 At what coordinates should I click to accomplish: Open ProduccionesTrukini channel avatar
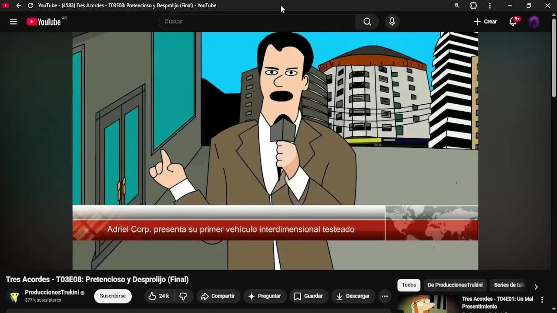coord(14,296)
